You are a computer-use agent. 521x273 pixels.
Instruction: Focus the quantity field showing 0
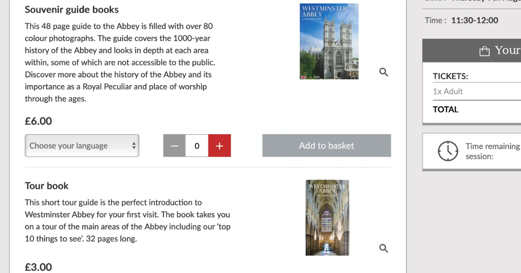[x=197, y=146]
